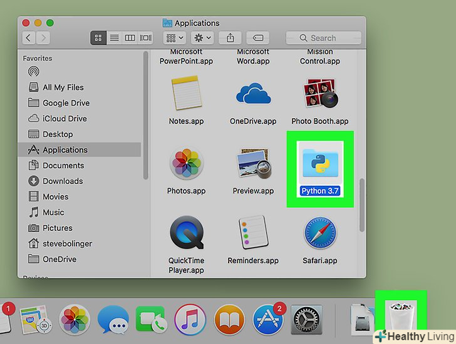
Task: Open Desktop in sidebar
Action: (x=80, y=134)
